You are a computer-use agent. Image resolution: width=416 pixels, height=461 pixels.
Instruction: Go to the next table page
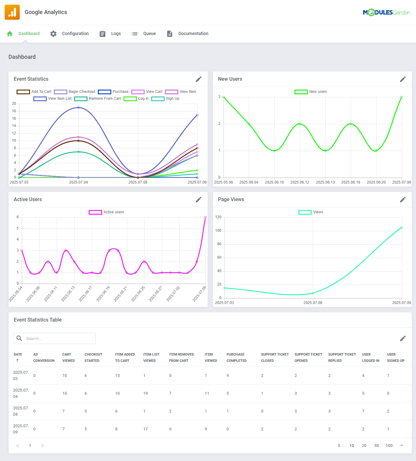42,446
